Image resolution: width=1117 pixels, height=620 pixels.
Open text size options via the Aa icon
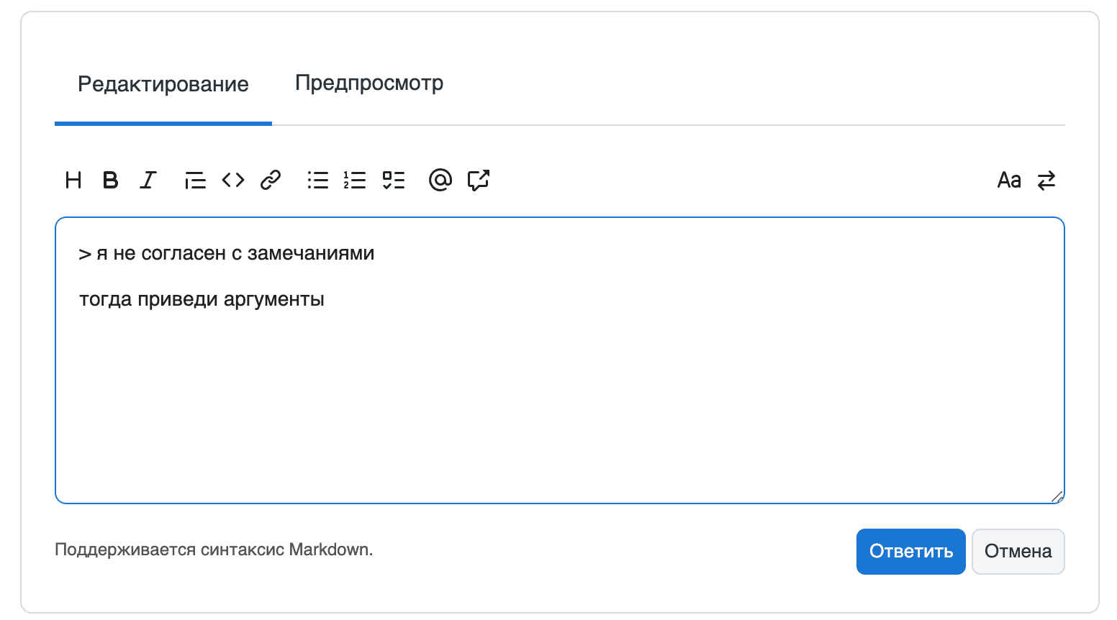(1009, 180)
